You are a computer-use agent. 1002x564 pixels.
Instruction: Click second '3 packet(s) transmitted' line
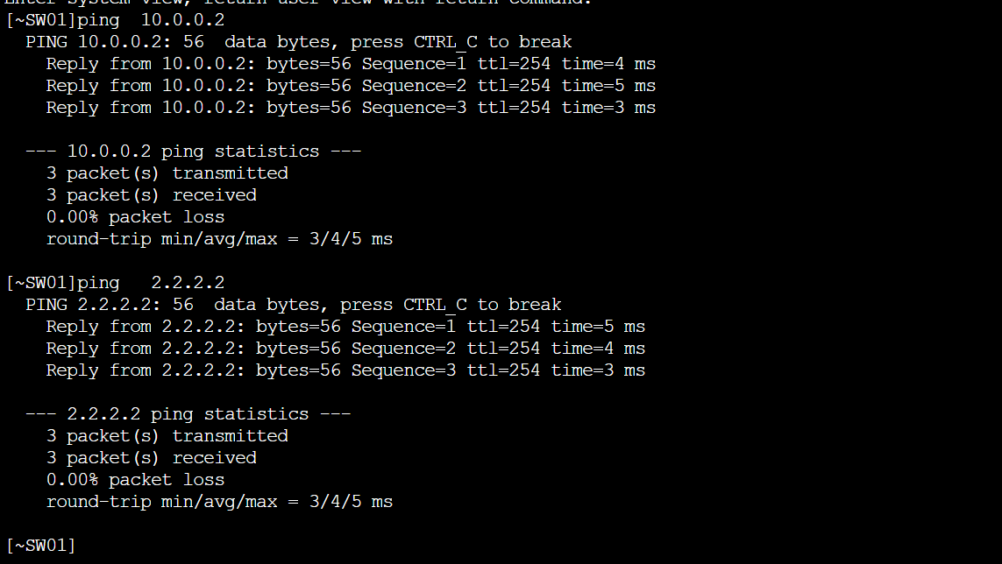coord(167,436)
